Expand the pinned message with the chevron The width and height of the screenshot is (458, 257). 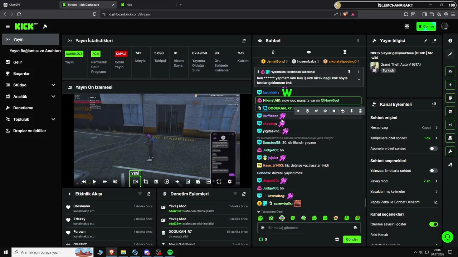(x=359, y=80)
